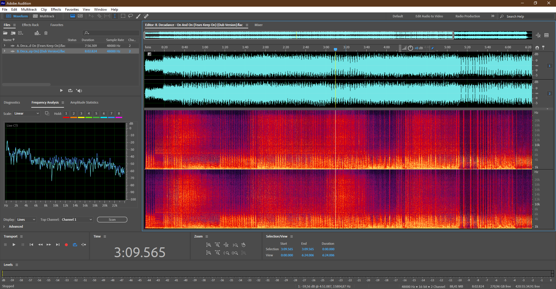
Task: Click the Import File icon
Action: coord(13,33)
